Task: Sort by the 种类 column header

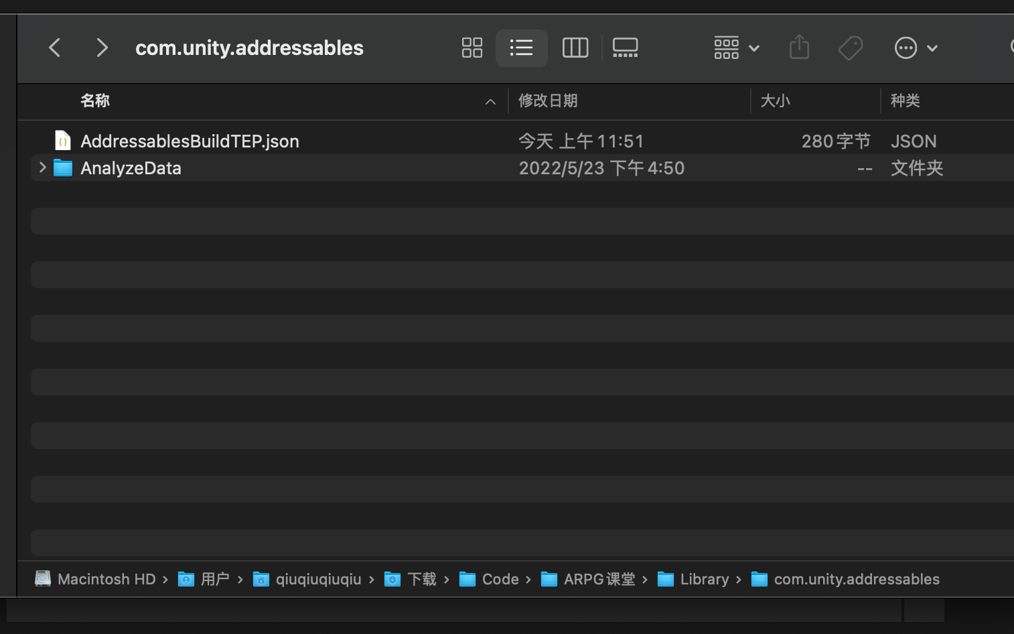Action: pos(905,101)
